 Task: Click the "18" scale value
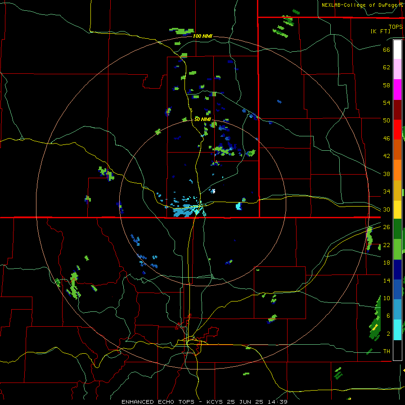click(387, 263)
